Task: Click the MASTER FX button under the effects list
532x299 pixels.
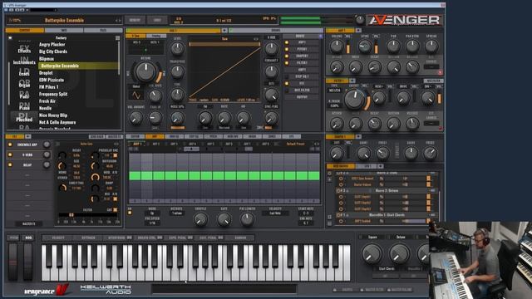Action: click(28, 224)
